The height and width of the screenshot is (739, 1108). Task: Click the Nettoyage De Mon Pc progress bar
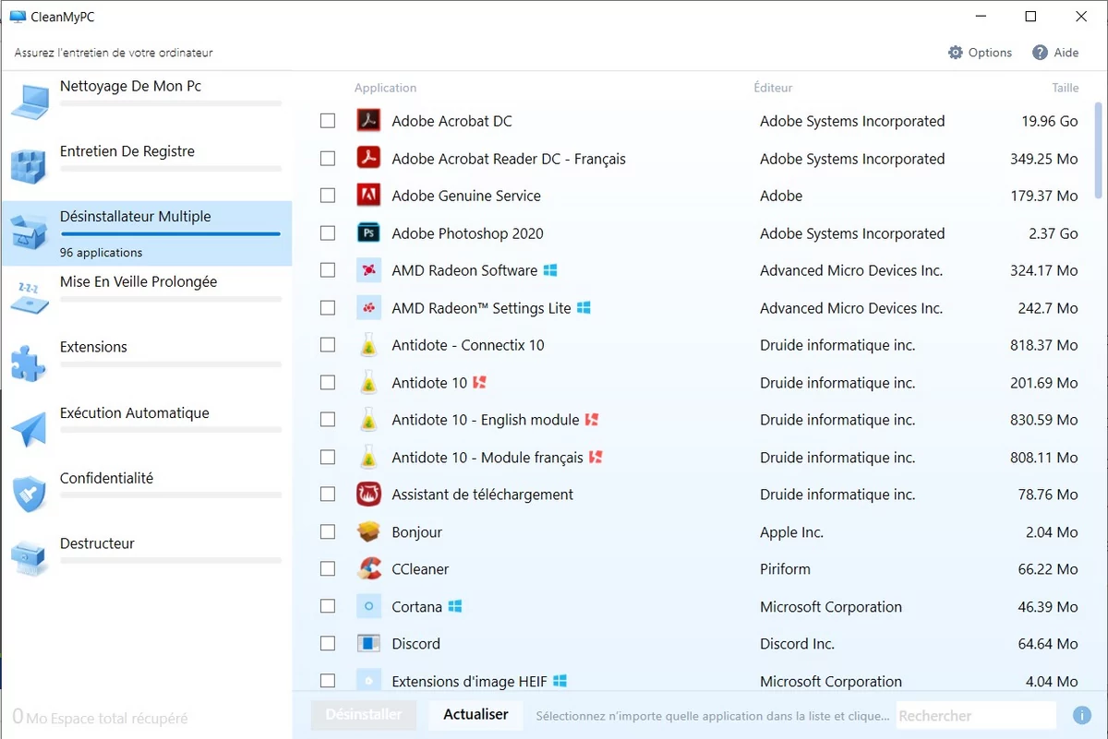tap(171, 103)
